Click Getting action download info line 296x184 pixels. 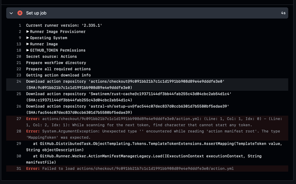[58, 75]
